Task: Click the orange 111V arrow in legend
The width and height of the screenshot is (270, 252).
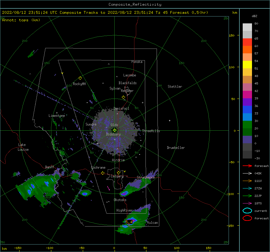Action: (x=247, y=181)
